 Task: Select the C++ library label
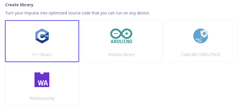point(42,55)
